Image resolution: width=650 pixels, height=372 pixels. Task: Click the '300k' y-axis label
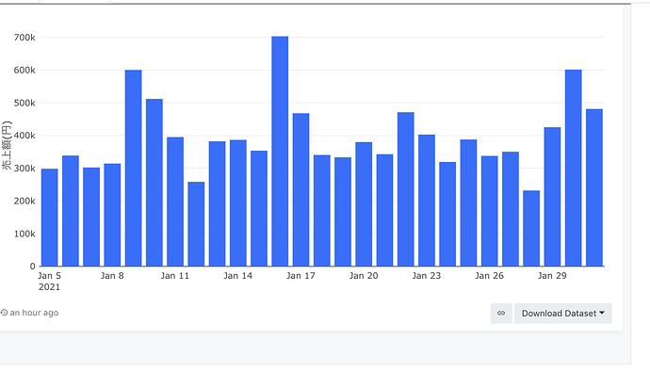tap(24, 169)
